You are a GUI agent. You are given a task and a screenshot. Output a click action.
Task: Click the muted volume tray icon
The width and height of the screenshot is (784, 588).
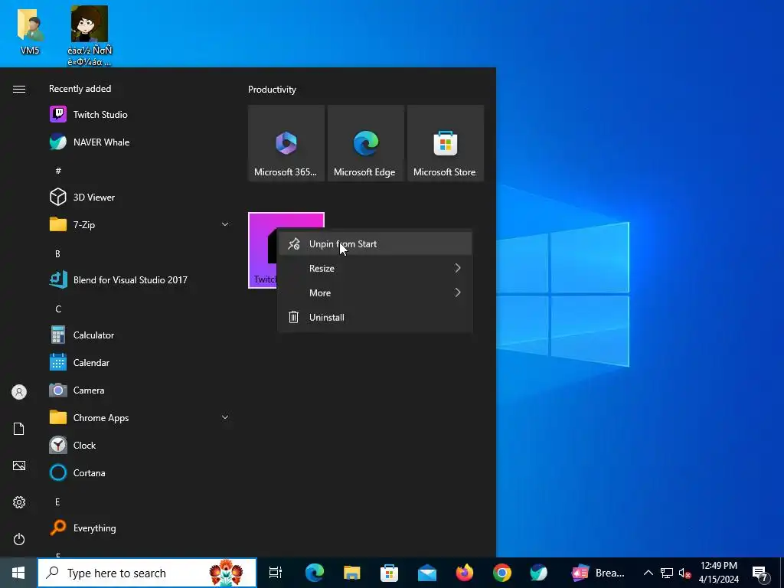click(x=684, y=573)
